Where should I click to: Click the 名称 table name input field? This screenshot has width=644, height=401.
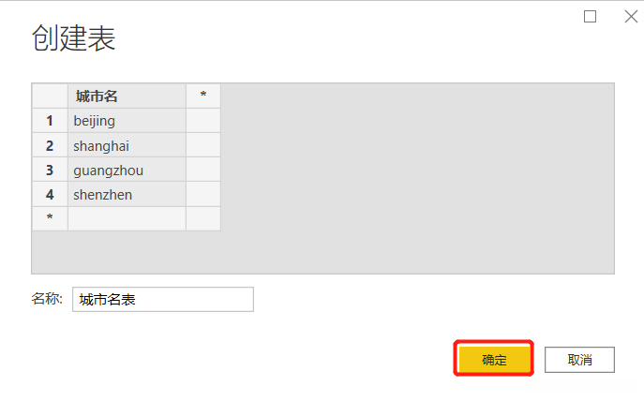[x=162, y=299]
